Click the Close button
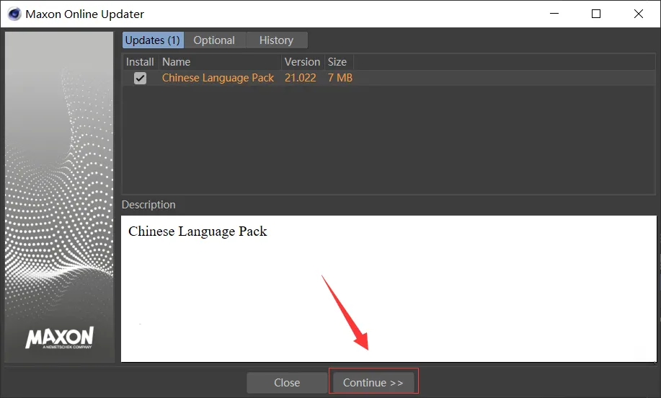 pyautogui.click(x=287, y=382)
